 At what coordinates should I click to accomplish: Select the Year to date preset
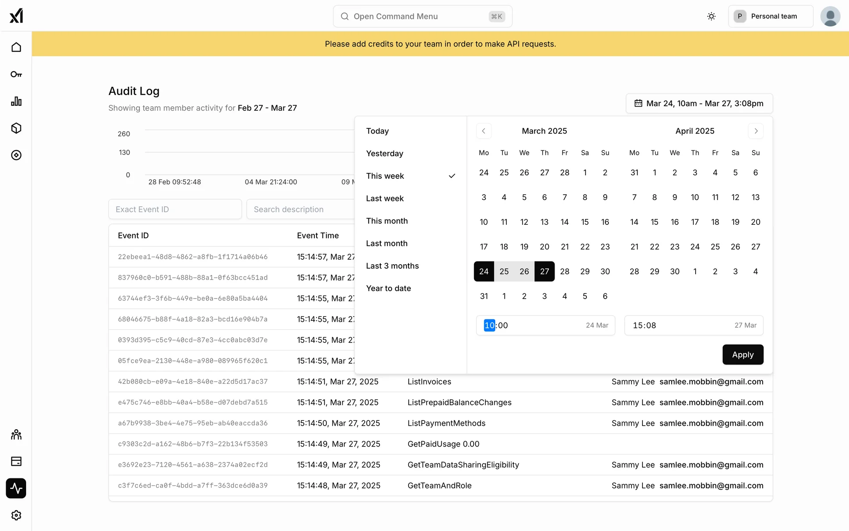click(388, 289)
